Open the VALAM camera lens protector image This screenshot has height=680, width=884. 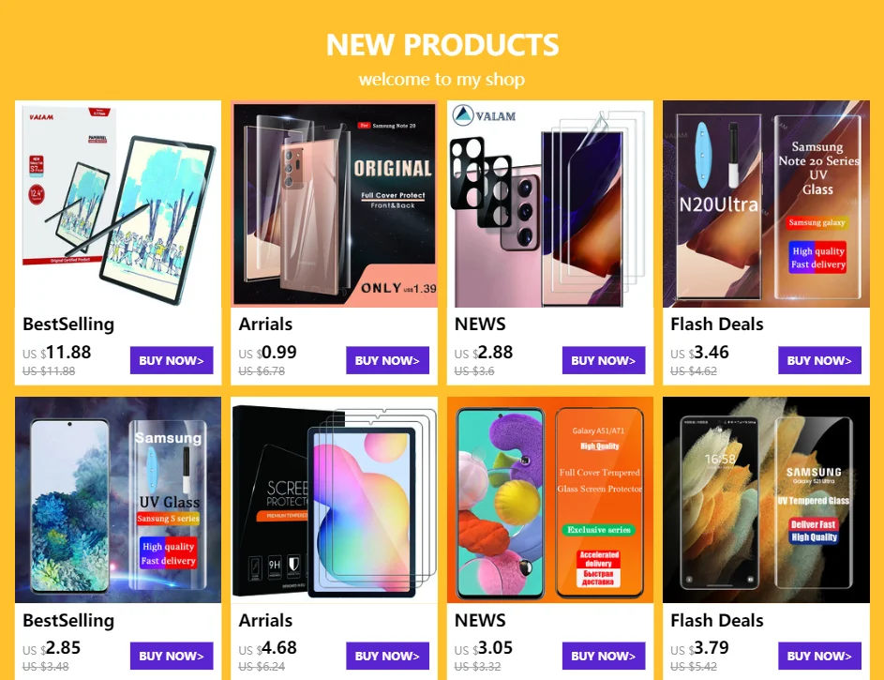click(x=550, y=204)
